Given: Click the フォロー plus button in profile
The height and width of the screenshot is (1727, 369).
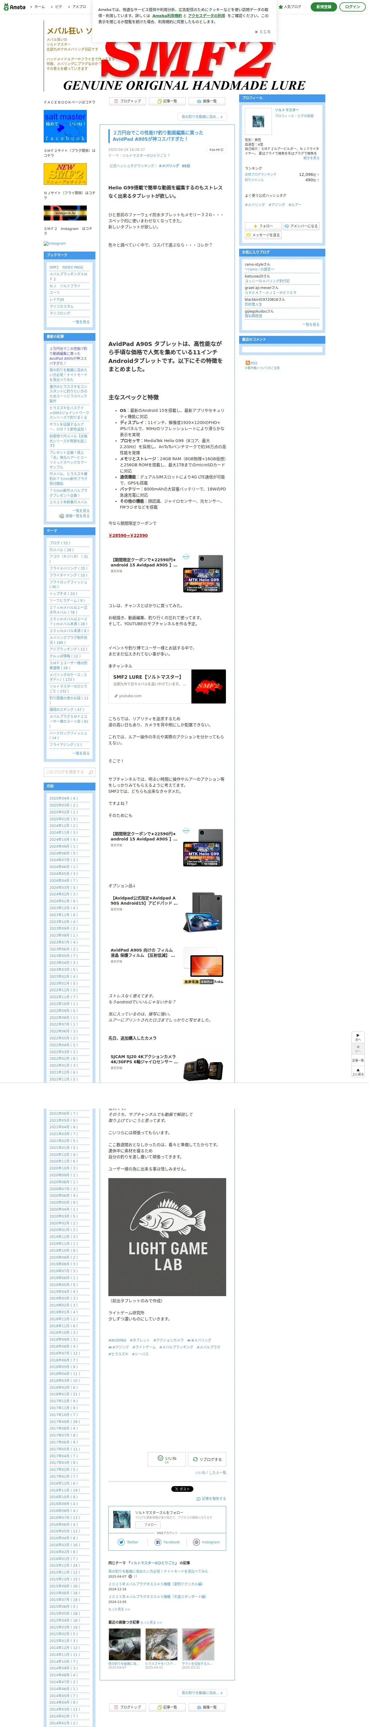Looking at the screenshot, I should tap(263, 226).
